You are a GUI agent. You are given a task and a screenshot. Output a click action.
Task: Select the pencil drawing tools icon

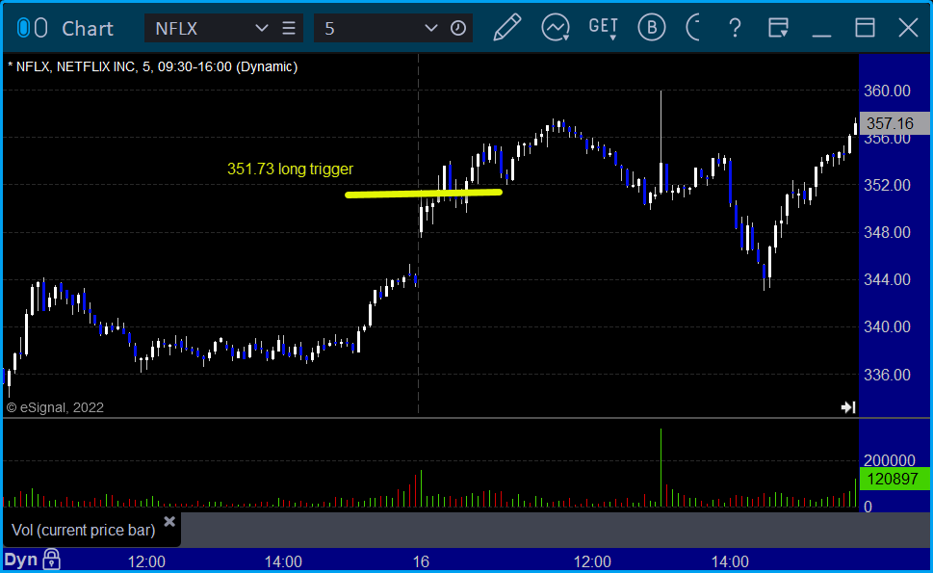507,27
